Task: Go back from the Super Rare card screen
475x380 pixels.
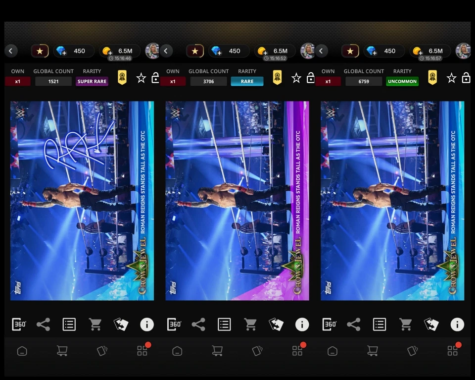Action: [10, 51]
